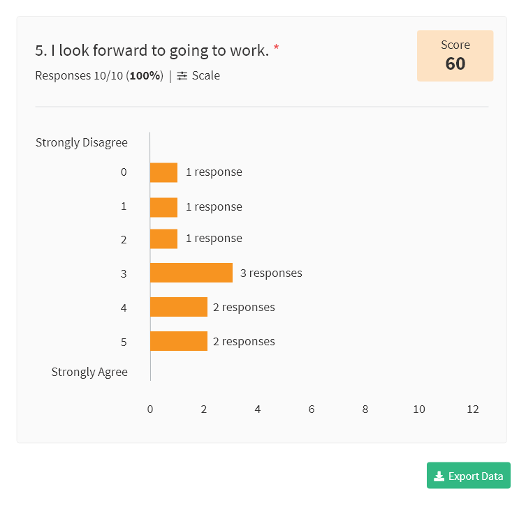Click the Scale sliders icon

182,76
